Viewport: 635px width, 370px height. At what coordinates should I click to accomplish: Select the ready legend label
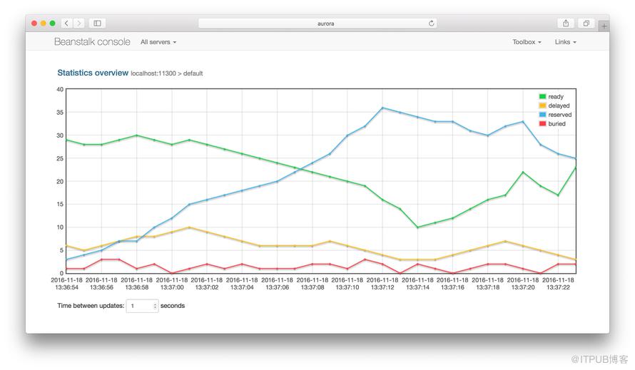(556, 97)
